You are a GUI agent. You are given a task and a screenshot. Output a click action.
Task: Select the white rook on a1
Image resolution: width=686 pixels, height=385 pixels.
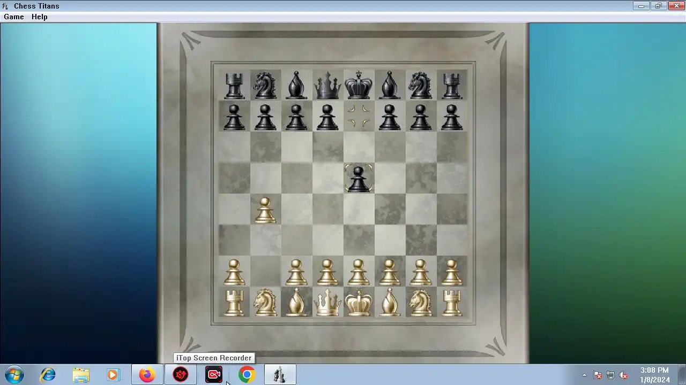[234, 303]
